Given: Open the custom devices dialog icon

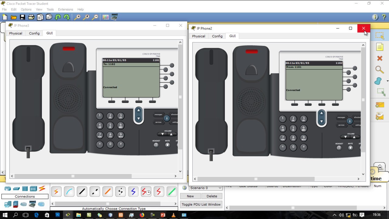Looking at the screenshot, I should [114, 17].
